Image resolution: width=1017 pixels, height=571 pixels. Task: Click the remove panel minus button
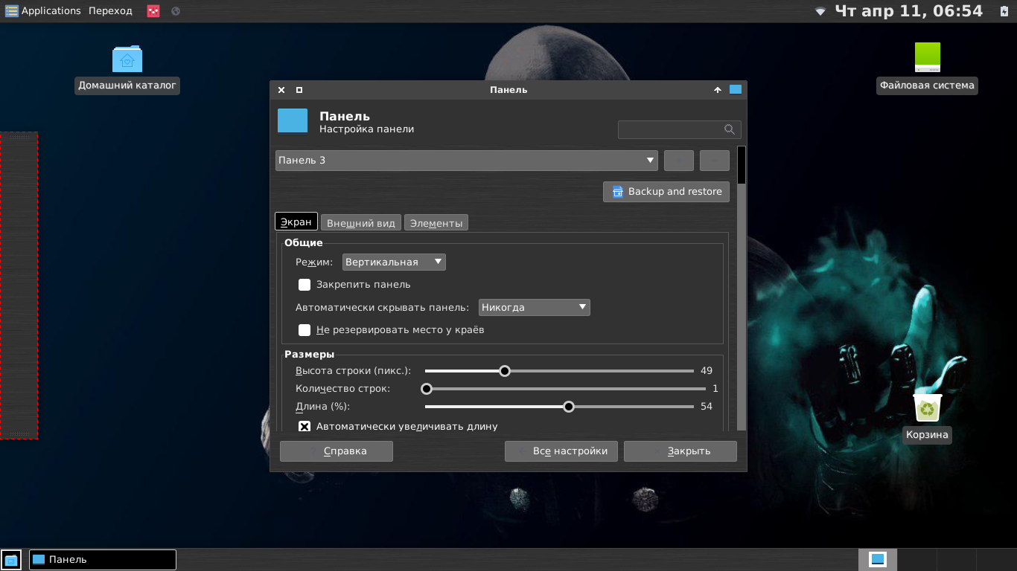tap(714, 161)
